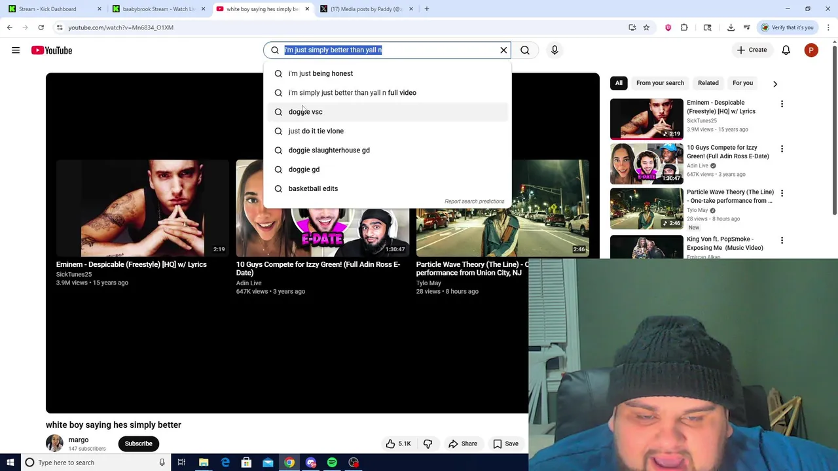Select suggestion "just do it tie vlone"
This screenshot has height=471, width=838.
click(387, 131)
